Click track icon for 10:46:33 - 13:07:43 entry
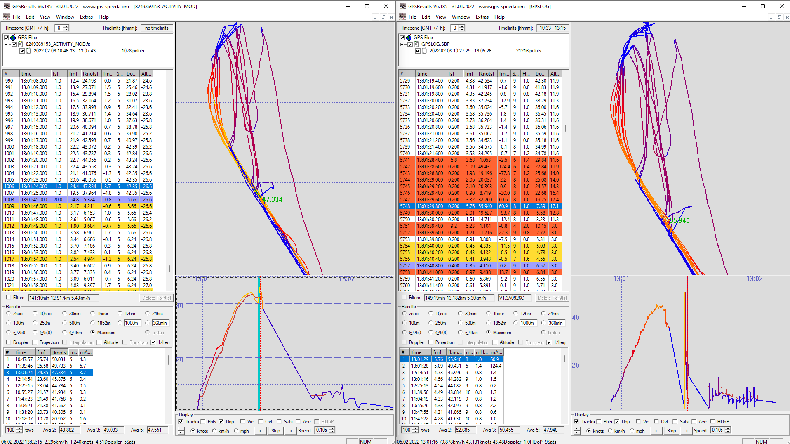 pyautogui.click(x=28, y=51)
